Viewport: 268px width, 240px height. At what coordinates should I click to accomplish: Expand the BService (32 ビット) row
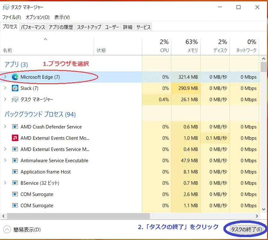click(5, 183)
